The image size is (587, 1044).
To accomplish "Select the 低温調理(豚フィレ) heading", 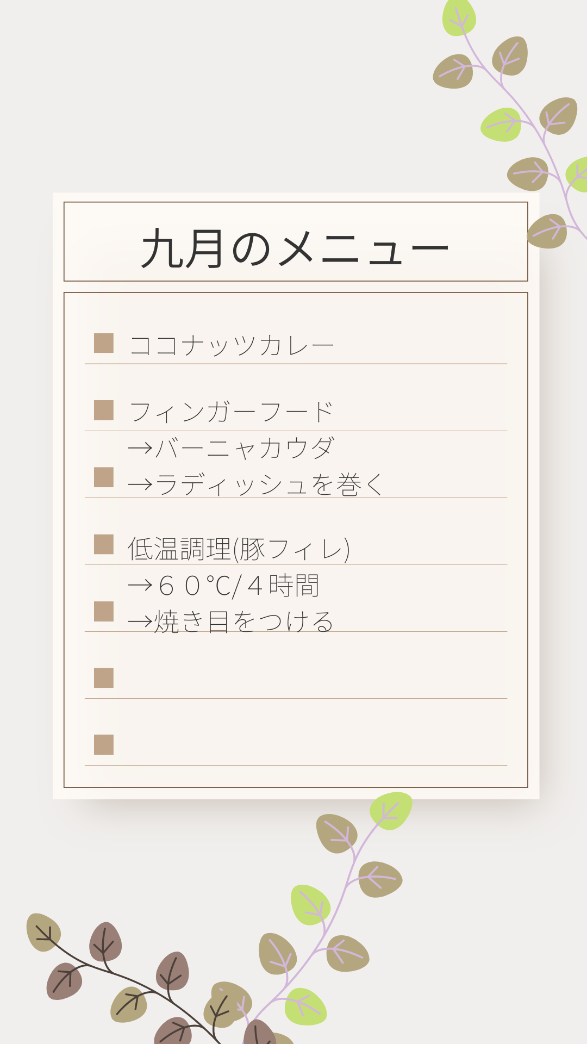I will click(239, 549).
